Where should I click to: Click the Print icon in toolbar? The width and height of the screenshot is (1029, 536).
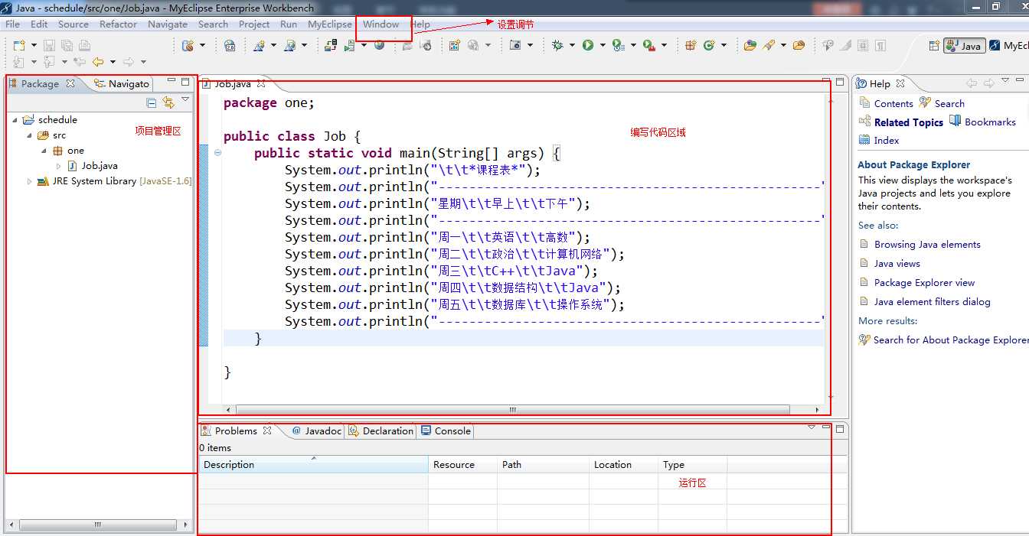coord(84,45)
